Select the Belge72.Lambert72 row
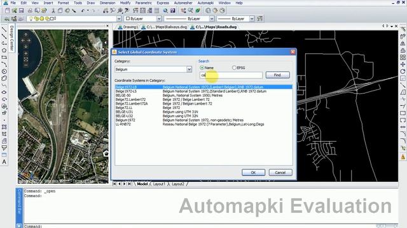407x228 pixels. pos(203,99)
